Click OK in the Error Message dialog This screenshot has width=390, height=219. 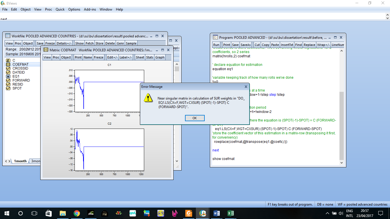[194, 118]
